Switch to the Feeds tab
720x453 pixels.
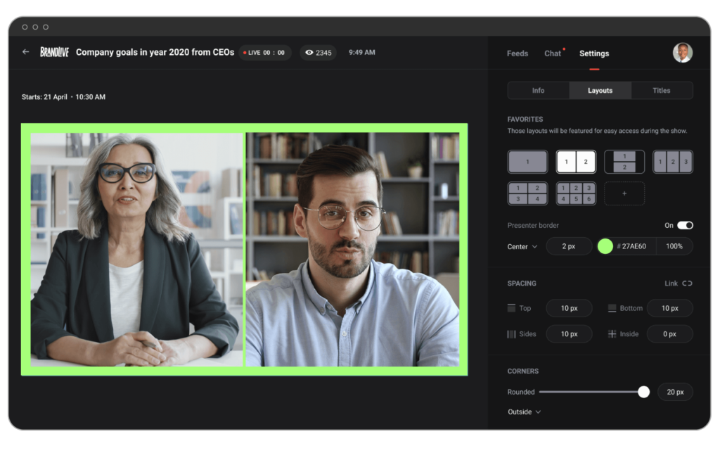click(517, 53)
